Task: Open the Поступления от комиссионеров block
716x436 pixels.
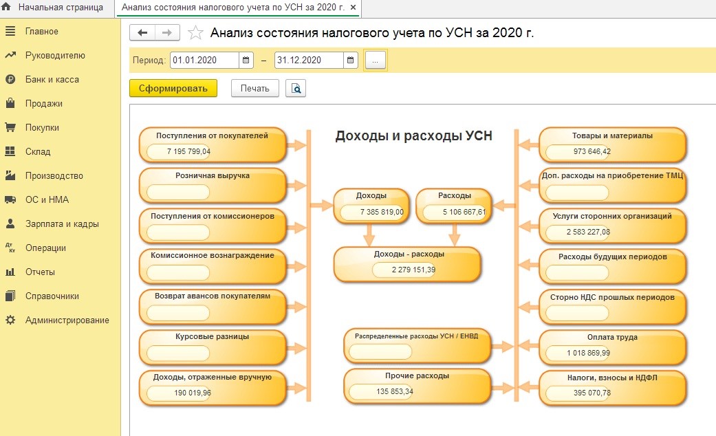Action: click(x=213, y=226)
